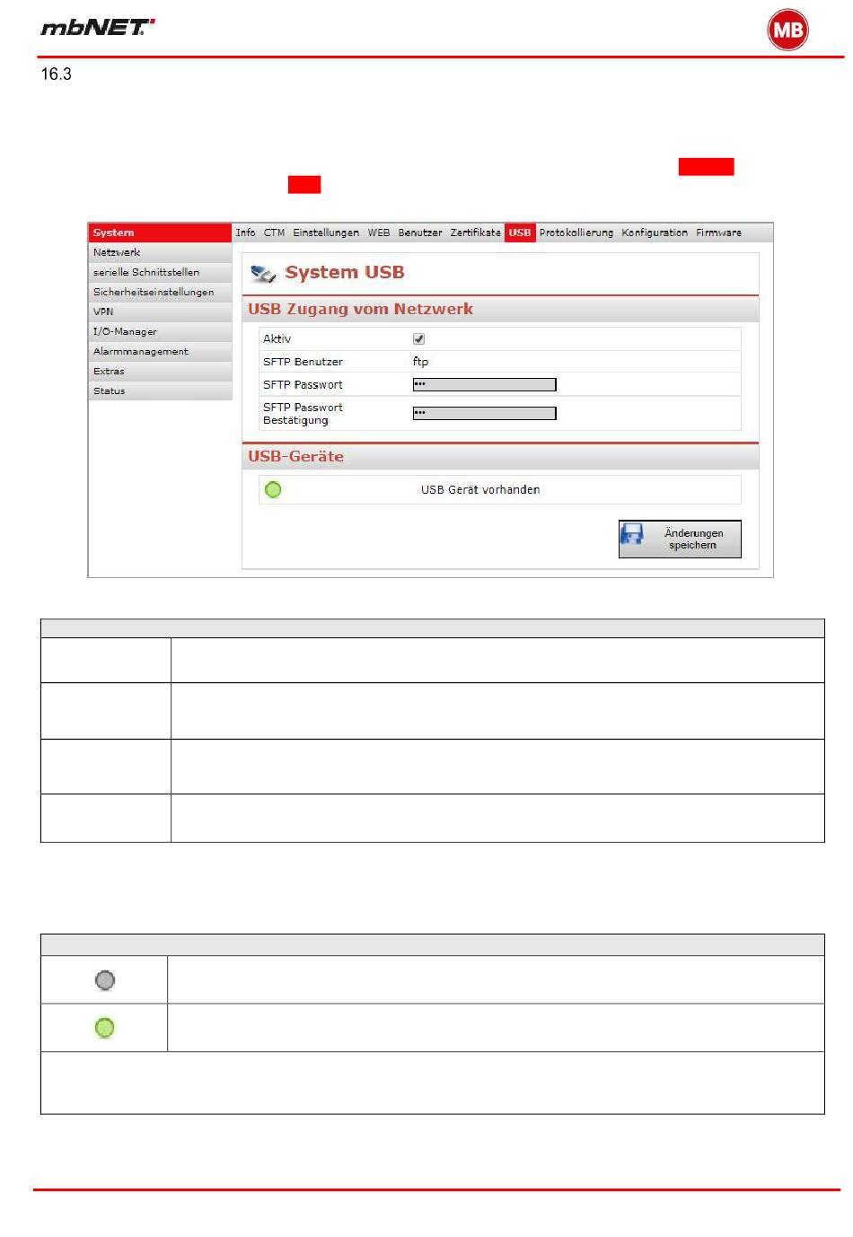
Task: Select the WEB tab
Action: (379, 232)
